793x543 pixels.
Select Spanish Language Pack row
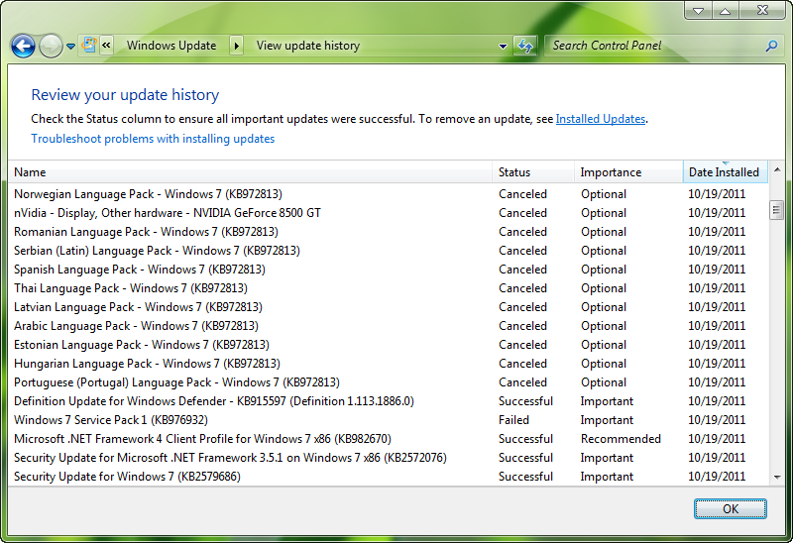click(x=389, y=270)
